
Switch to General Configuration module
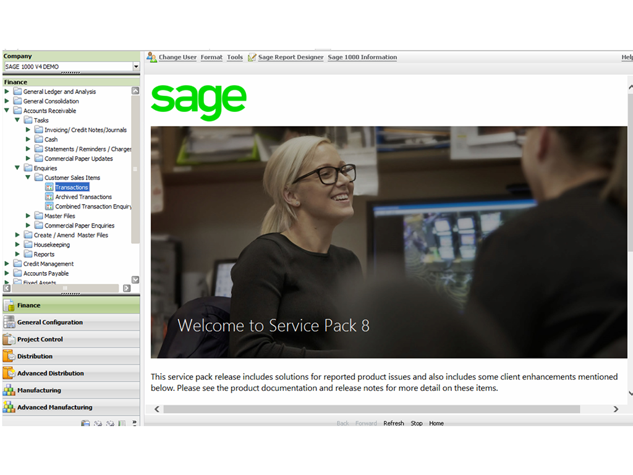[71, 322]
